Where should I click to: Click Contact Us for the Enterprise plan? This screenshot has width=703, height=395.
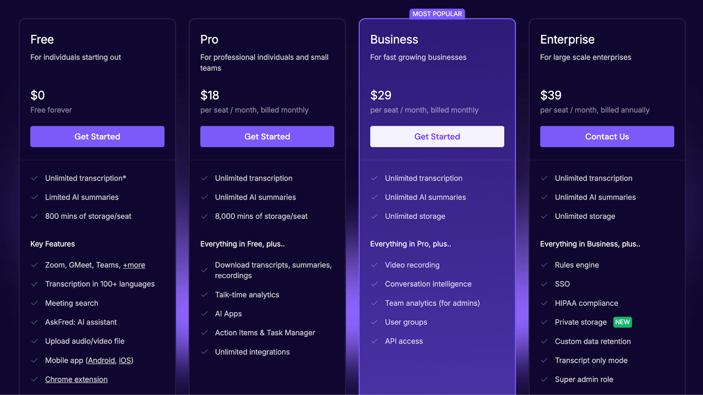(x=607, y=136)
